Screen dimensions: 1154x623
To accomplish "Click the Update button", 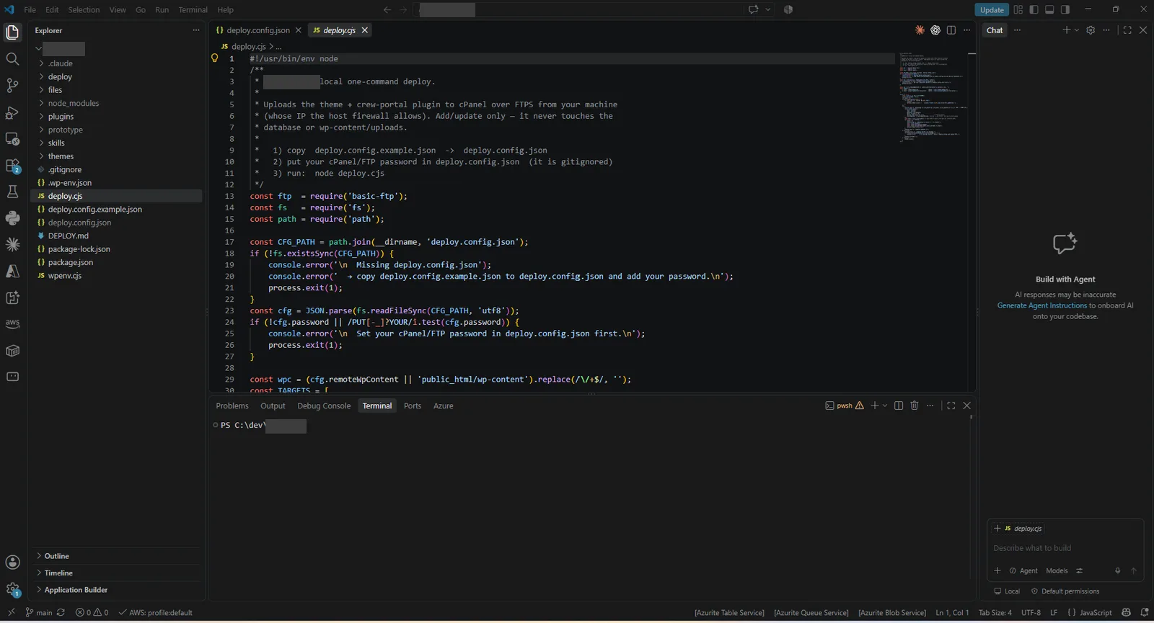I will coord(992,9).
